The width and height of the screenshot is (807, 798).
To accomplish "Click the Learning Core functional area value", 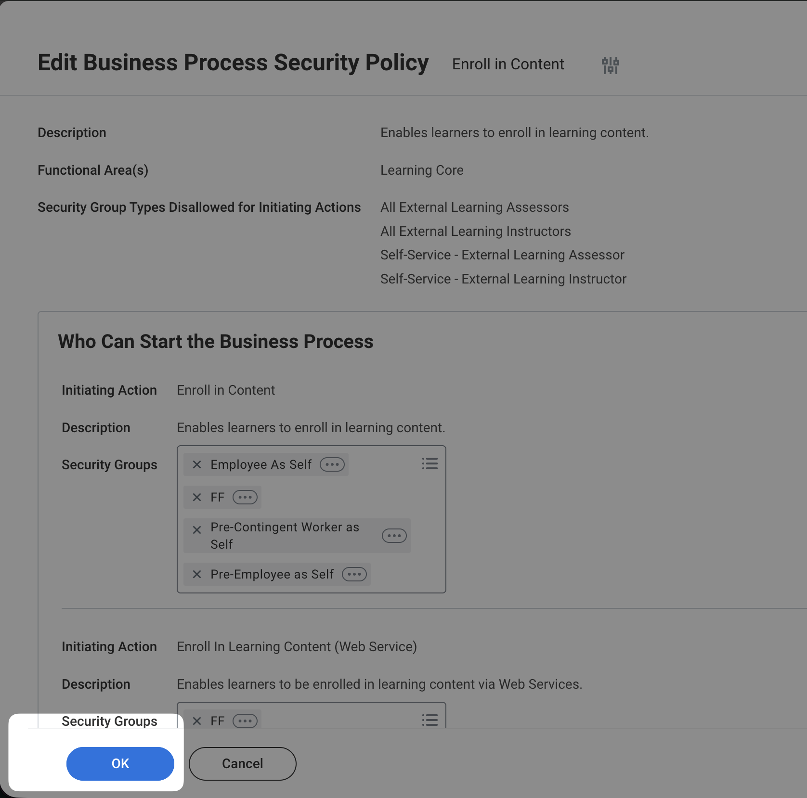I will click(x=422, y=170).
